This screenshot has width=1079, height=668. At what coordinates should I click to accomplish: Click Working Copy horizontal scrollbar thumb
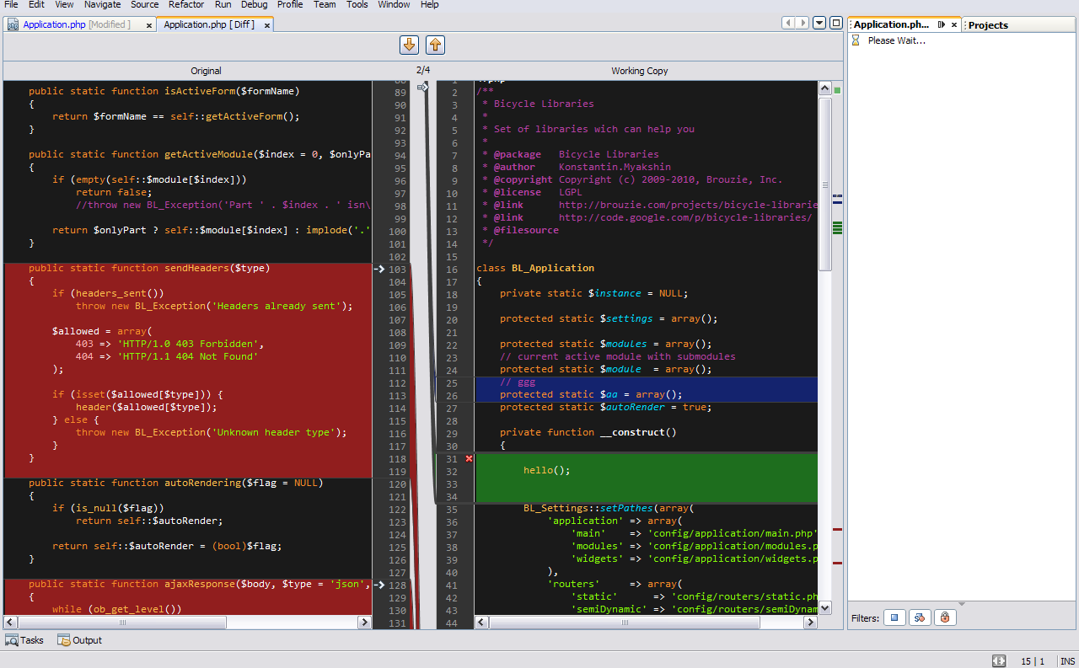[625, 623]
